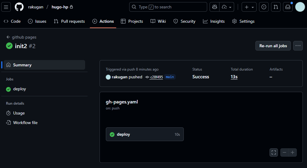
Task: Open Workflow file in sidebar
Action: [x=44, y=123]
